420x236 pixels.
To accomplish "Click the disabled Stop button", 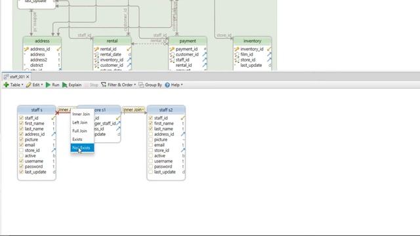I will [92, 85].
